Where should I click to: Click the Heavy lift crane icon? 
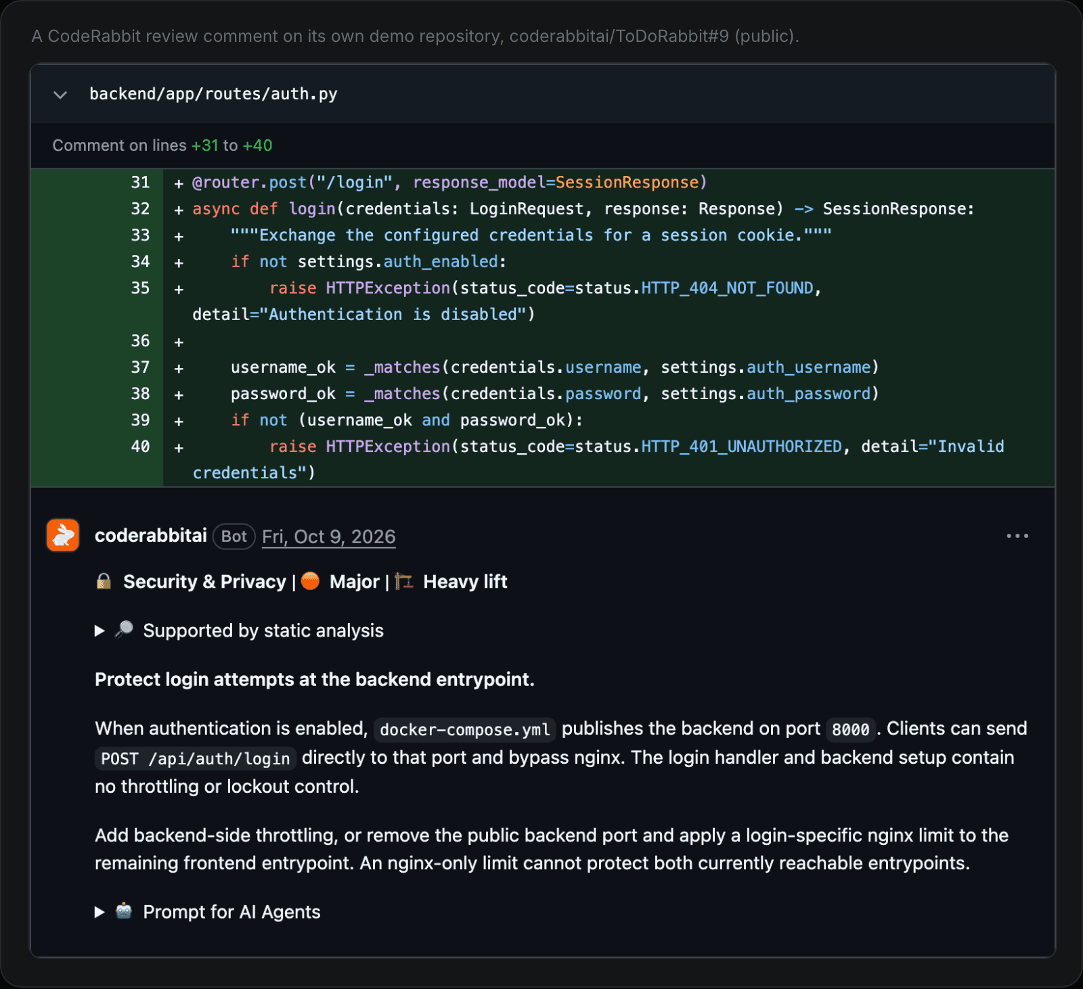(x=404, y=581)
